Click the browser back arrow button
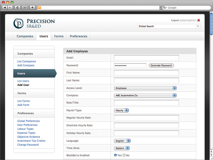The height and width of the screenshot is (160, 213). [x=5, y=8]
